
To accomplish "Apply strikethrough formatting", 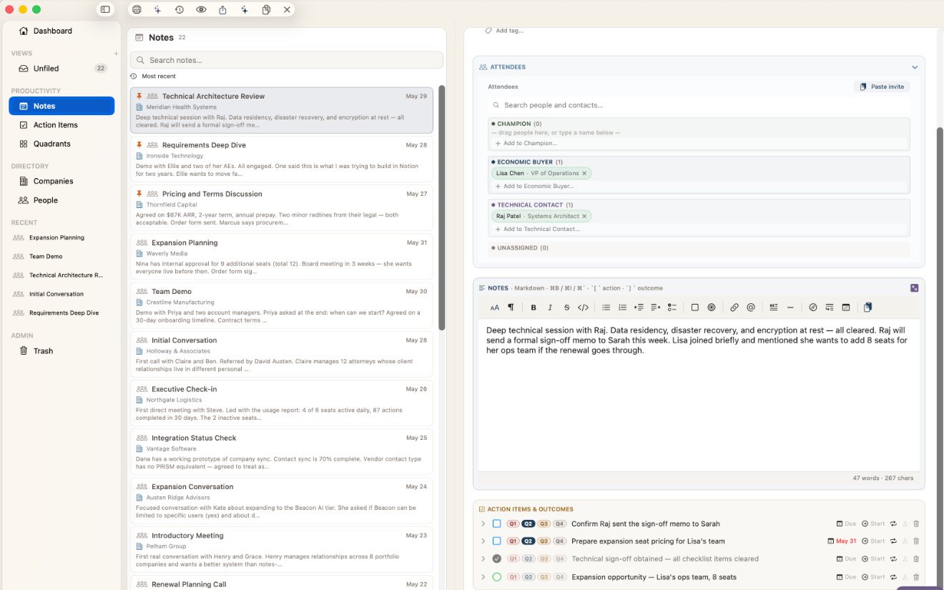I will [566, 308].
